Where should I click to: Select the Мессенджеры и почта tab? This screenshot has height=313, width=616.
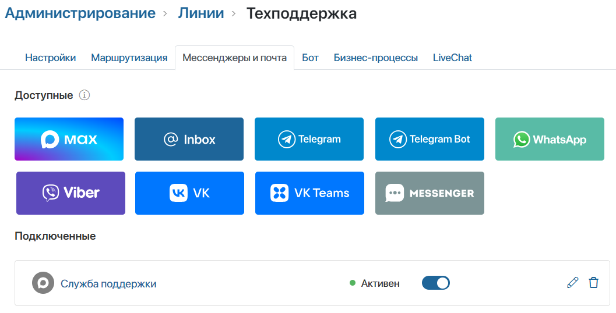point(234,58)
